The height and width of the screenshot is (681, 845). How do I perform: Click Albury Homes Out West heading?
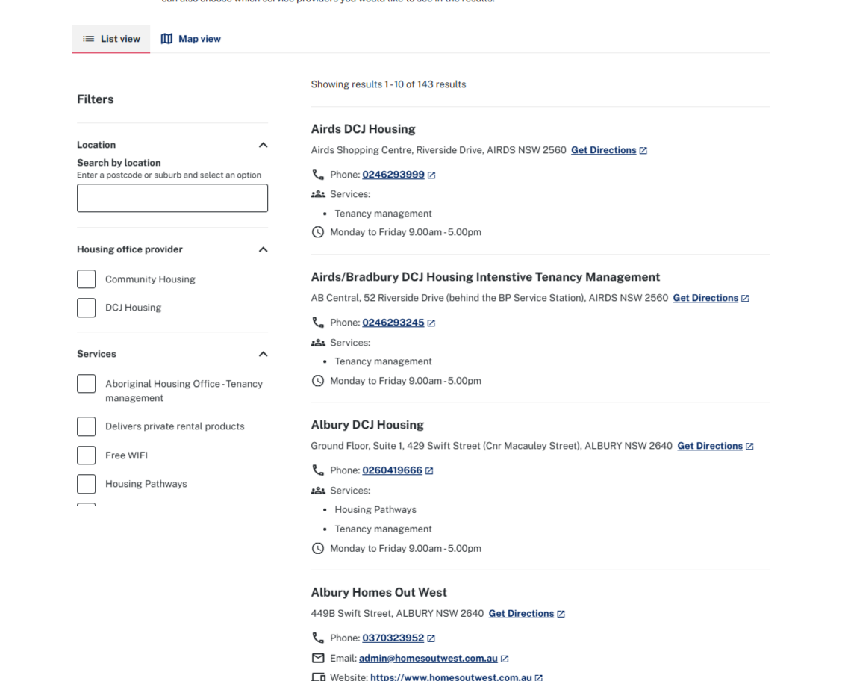pyautogui.click(x=379, y=593)
